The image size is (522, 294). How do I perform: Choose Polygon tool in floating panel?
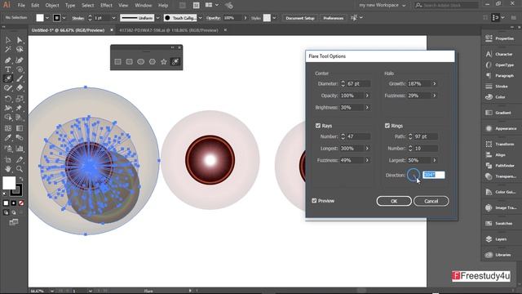click(153, 62)
